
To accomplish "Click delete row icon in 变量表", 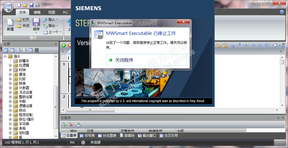I will coord(70,125).
